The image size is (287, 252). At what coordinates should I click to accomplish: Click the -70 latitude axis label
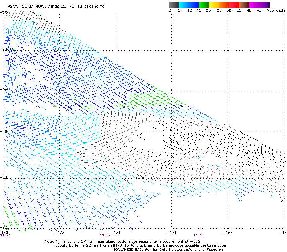3,228
